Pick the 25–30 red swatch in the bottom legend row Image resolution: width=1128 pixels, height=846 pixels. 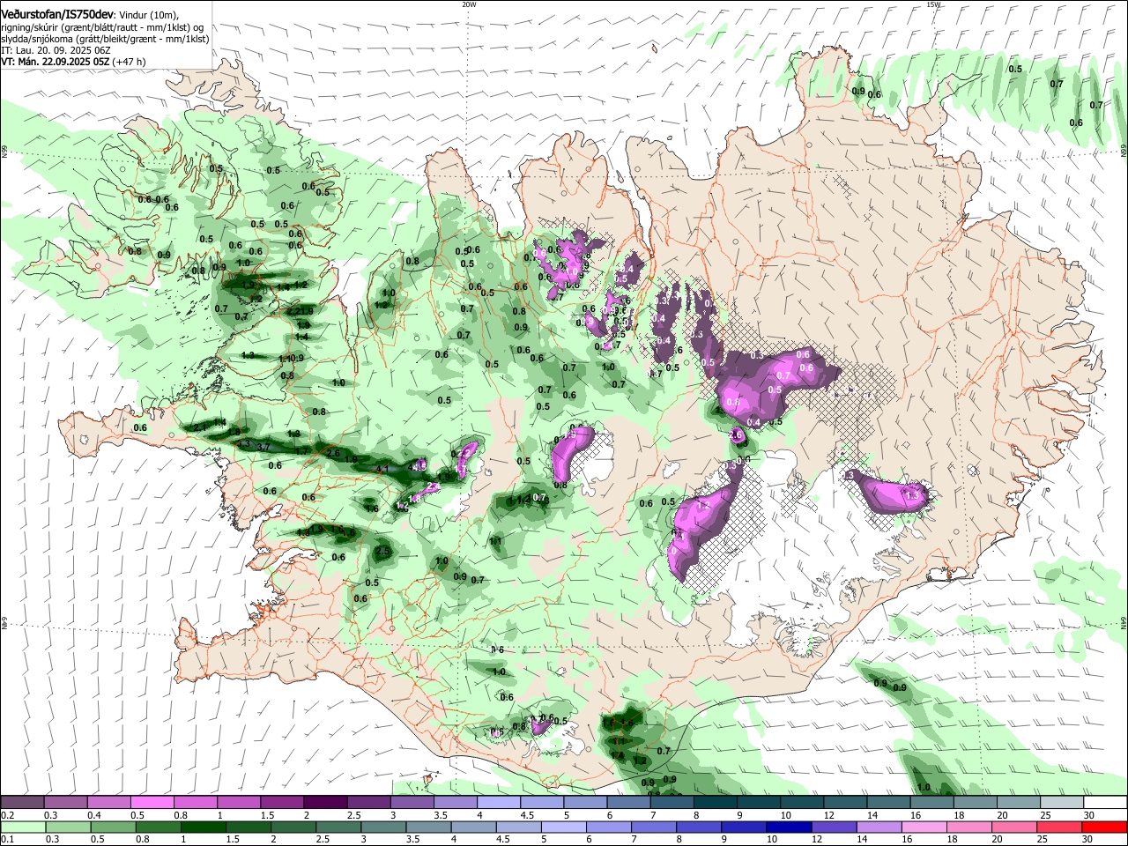coord(1059,827)
